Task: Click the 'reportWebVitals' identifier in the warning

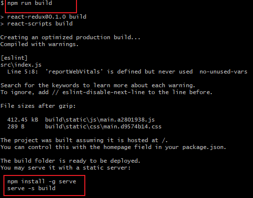Action: click(x=74, y=72)
